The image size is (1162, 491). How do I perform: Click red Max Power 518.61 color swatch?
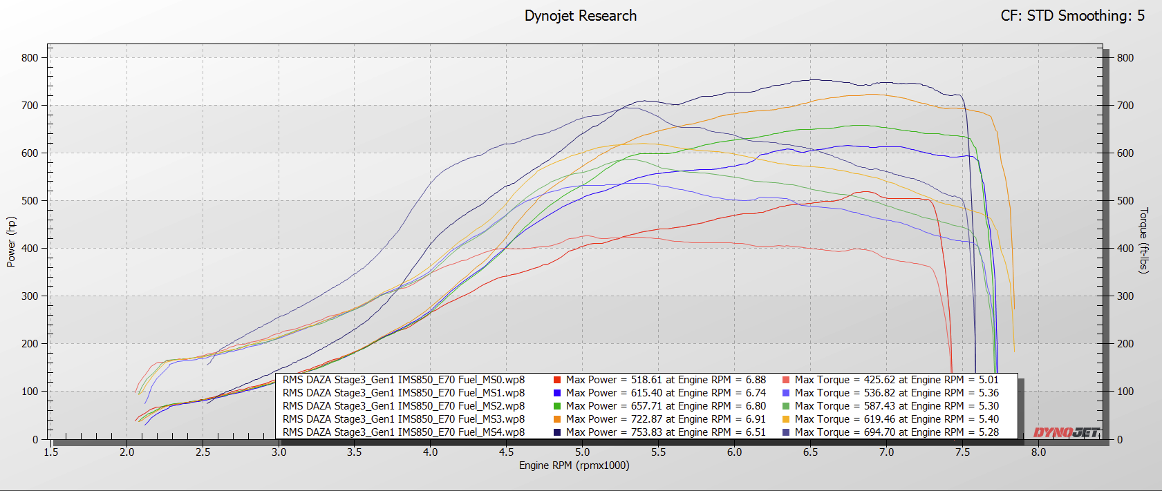point(557,380)
